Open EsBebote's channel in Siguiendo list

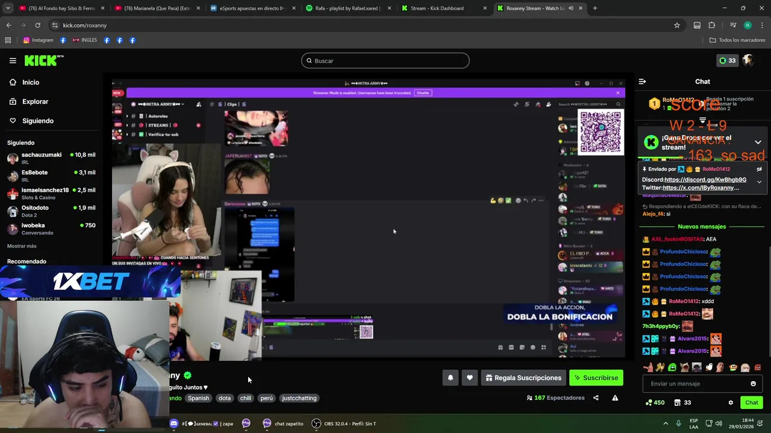point(51,176)
